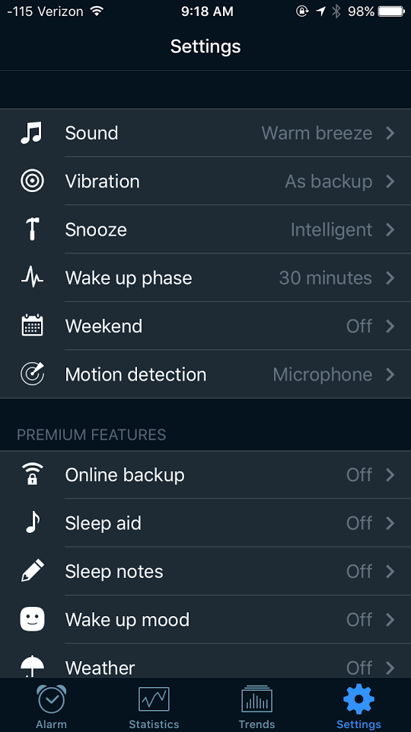Expand Motion detection Microphone chevron
The height and width of the screenshot is (732, 411).
(x=390, y=374)
